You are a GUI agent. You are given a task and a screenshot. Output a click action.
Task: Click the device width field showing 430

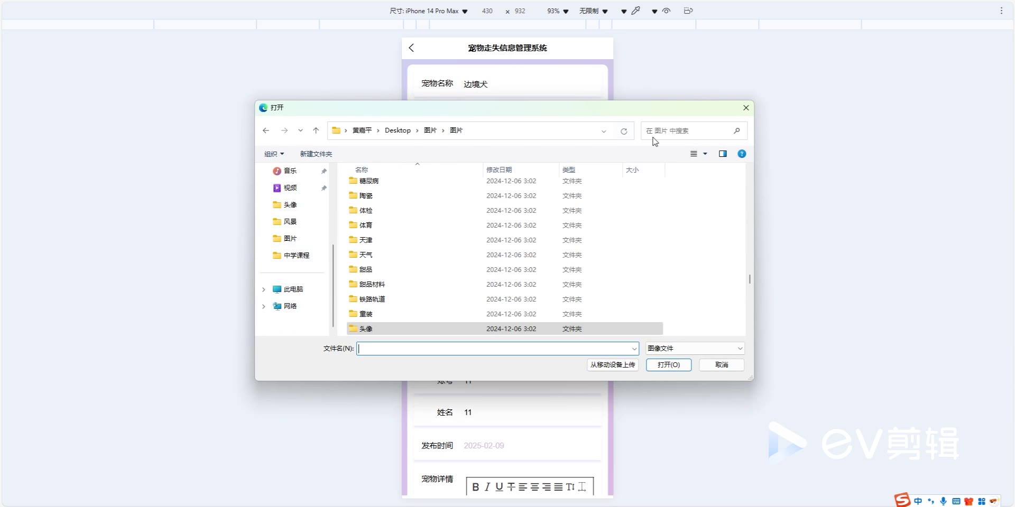click(x=487, y=11)
